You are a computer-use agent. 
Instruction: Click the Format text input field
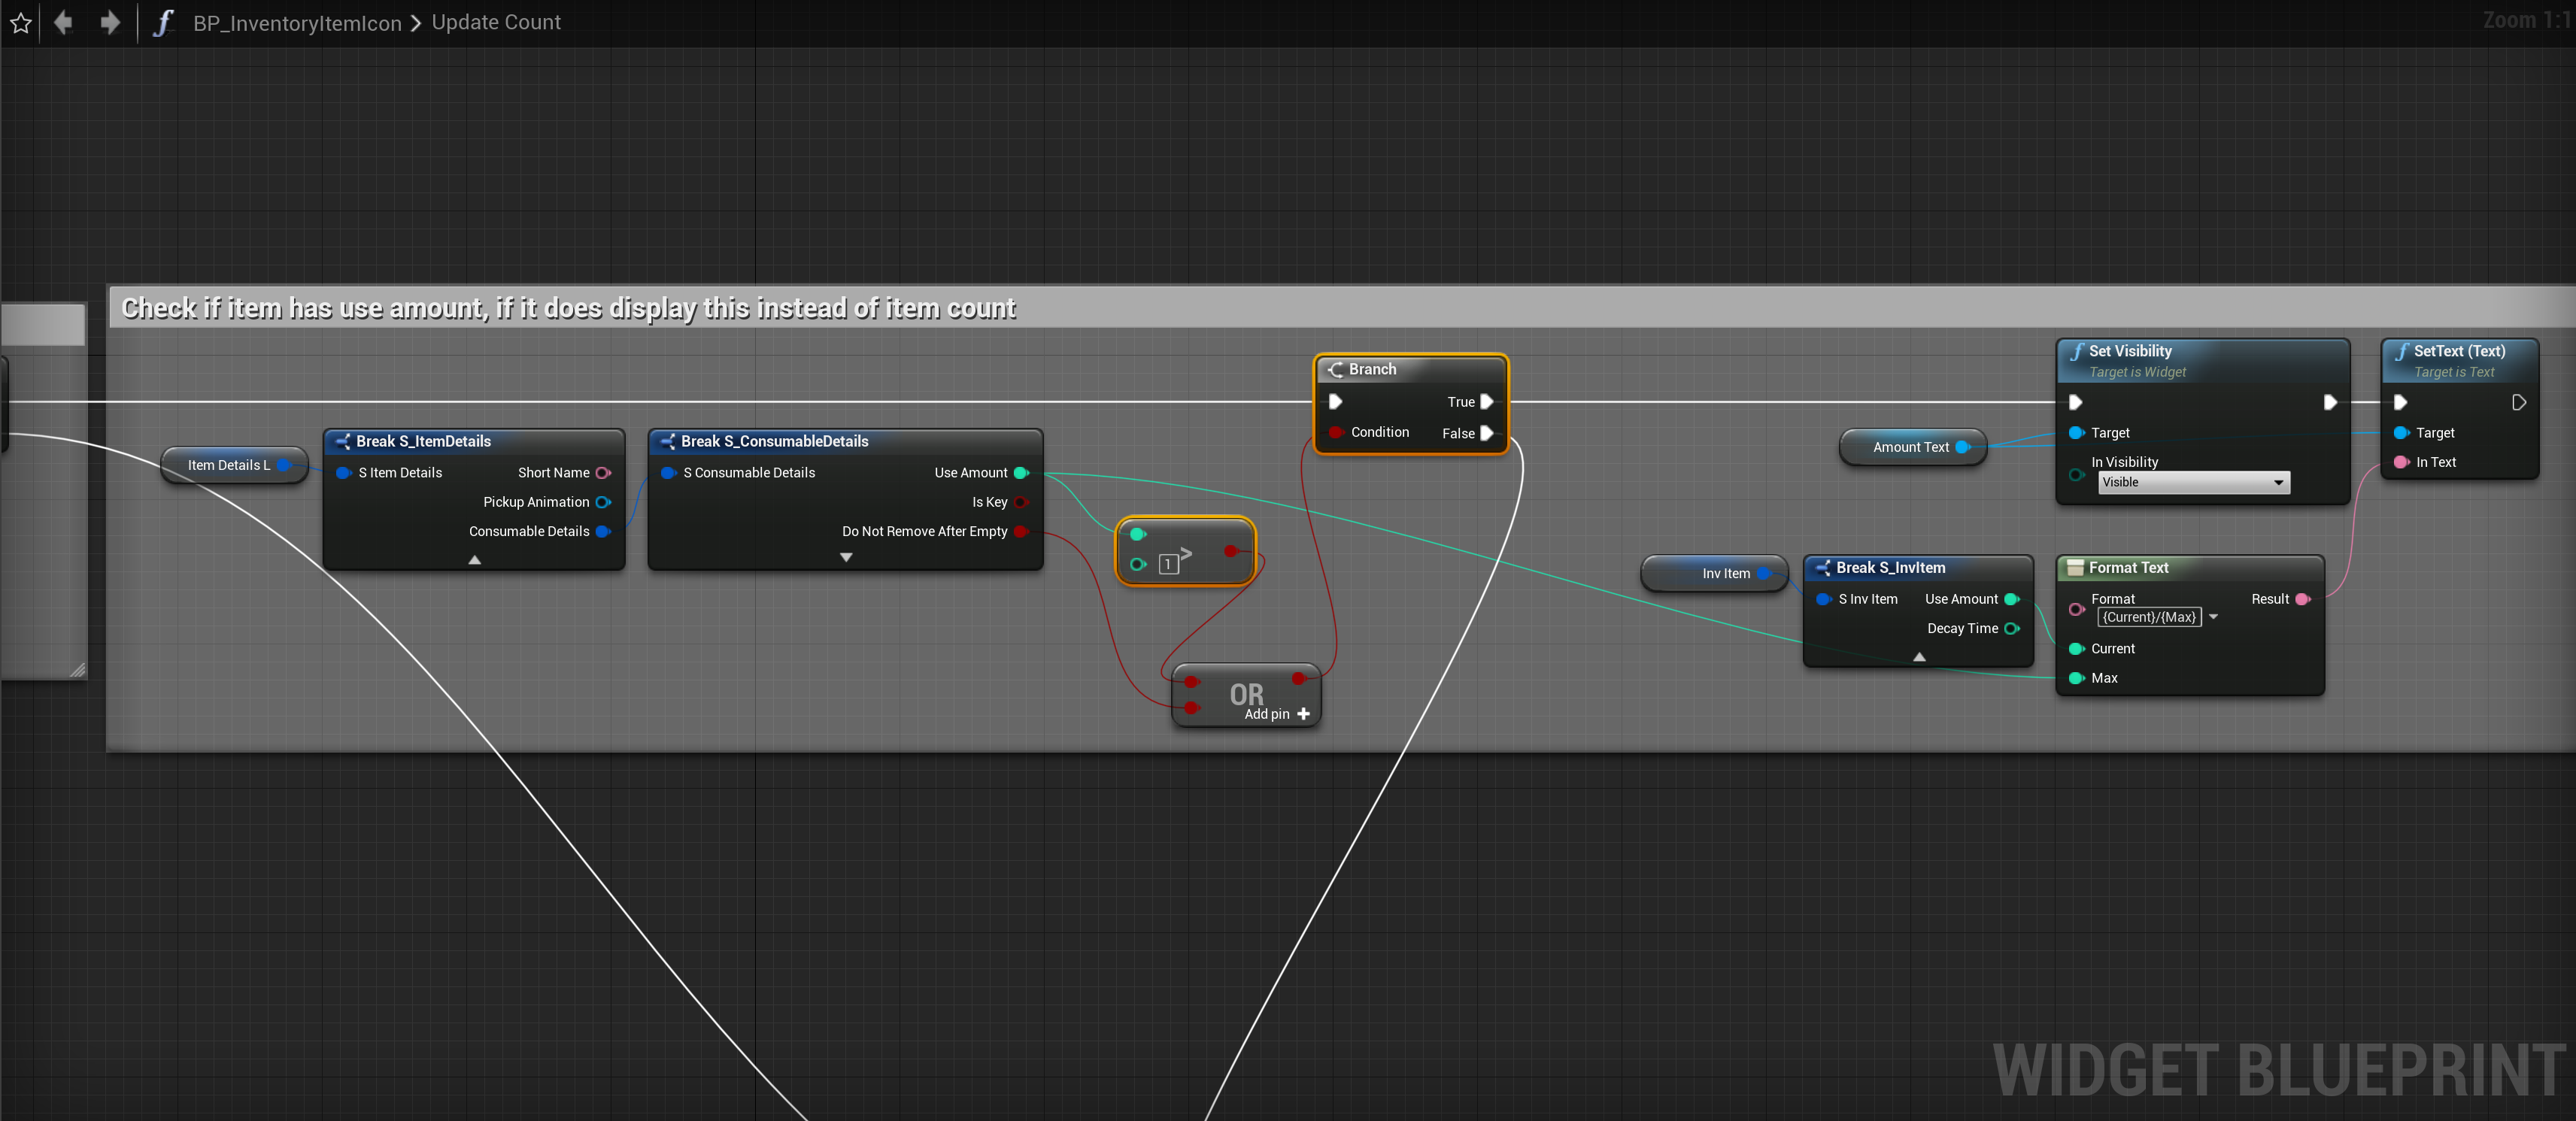[x=2149, y=617]
